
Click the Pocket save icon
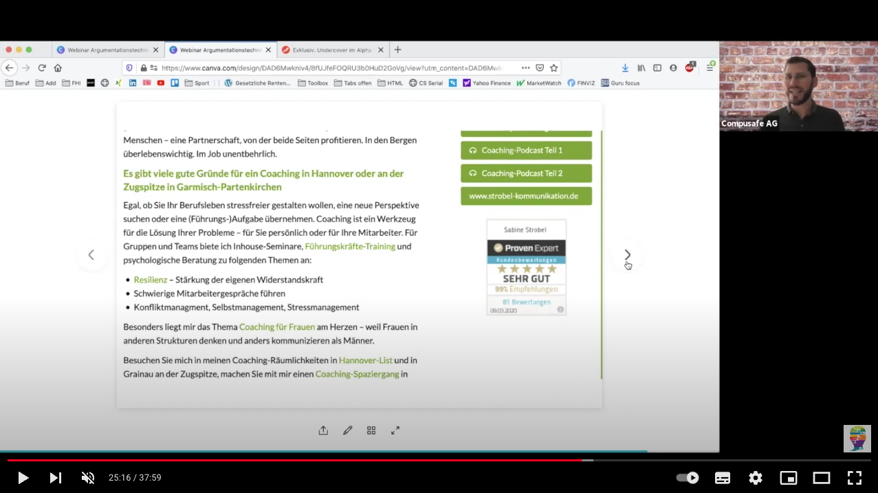tap(540, 68)
